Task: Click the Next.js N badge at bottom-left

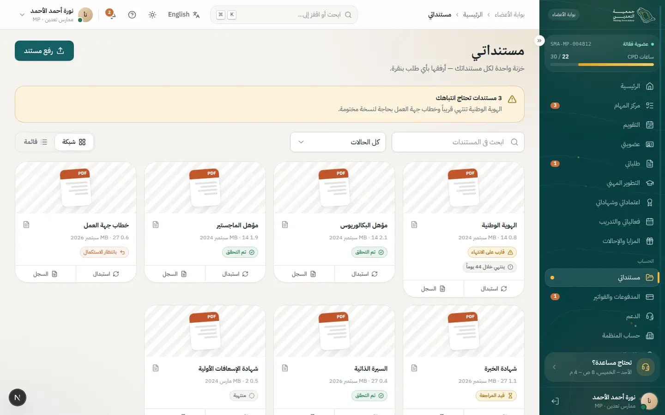Action: (x=18, y=397)
